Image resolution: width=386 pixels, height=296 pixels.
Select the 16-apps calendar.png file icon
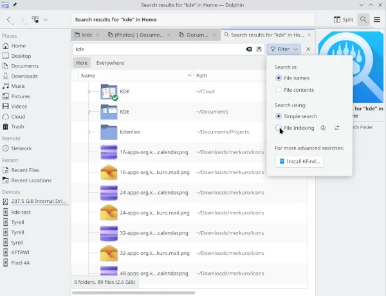(x=109, y=152)
